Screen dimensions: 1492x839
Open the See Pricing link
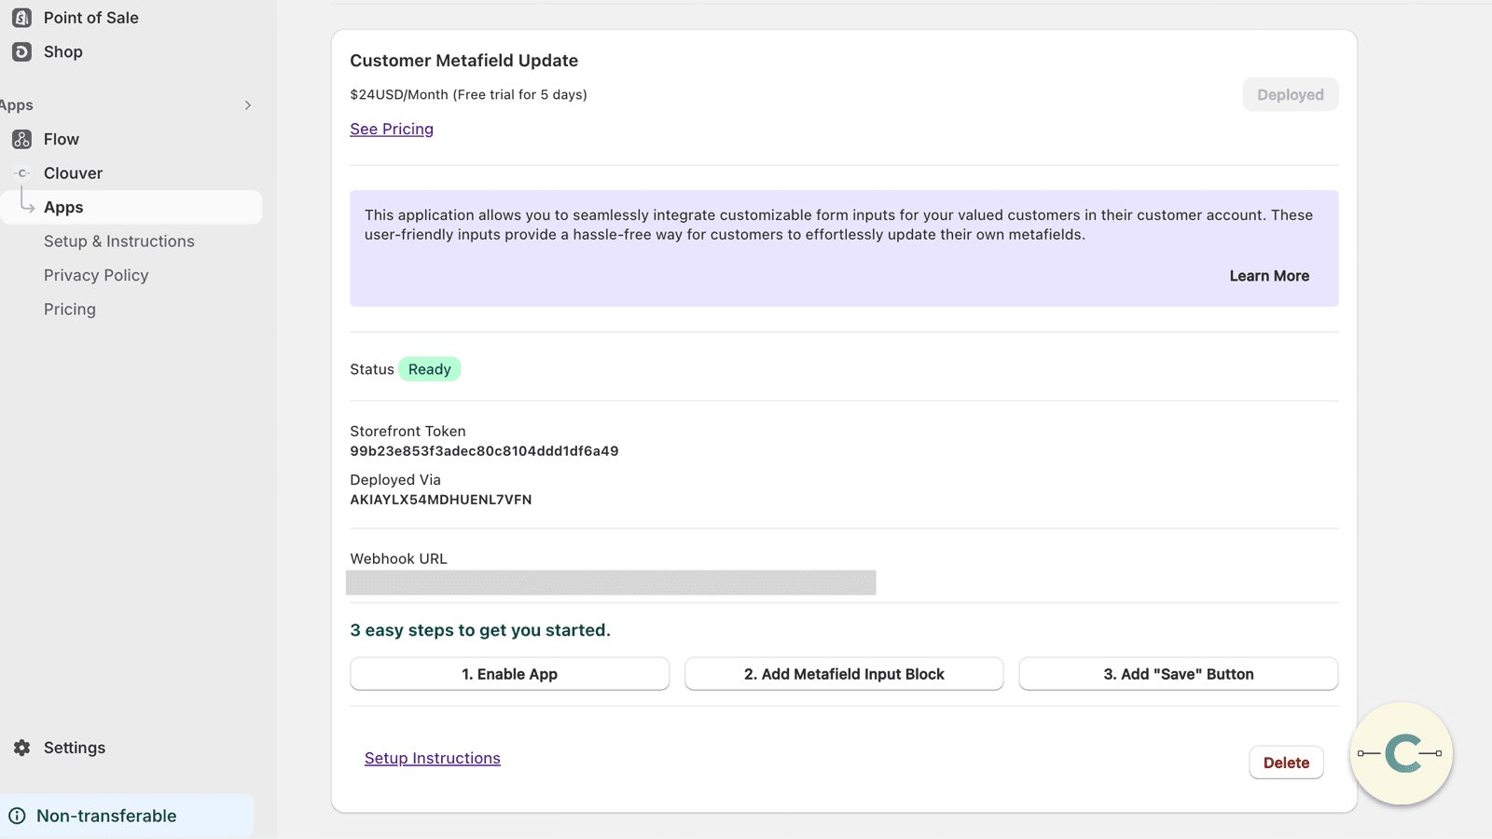click(x=391, y=129)
